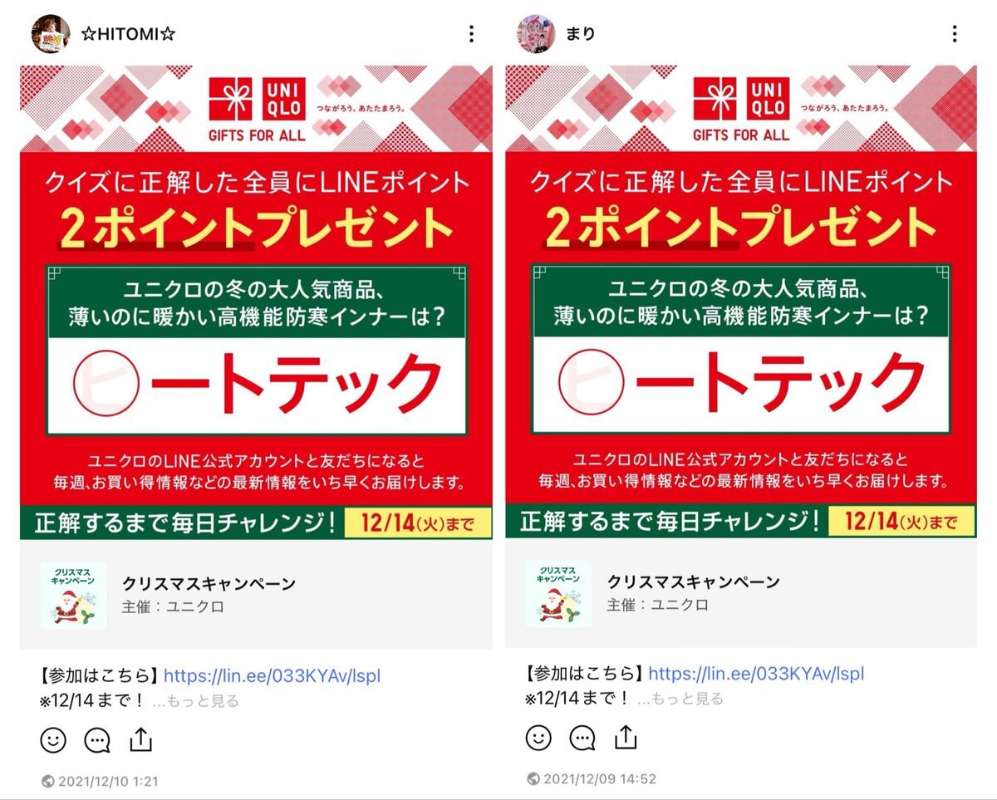Viewport: 997px width, 800px height.
Task: Tap the like smiley on HITOMI's post
Action: pyautogui.click(x=53, y=739)
